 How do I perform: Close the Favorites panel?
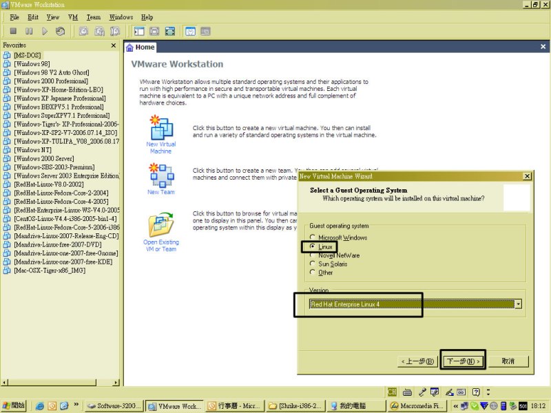(x=113, y=45)
